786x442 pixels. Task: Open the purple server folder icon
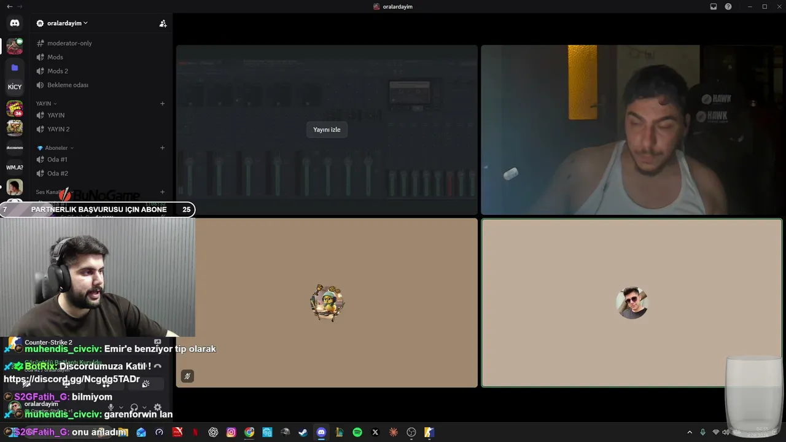pyautogui.click(x=15, y=68)
